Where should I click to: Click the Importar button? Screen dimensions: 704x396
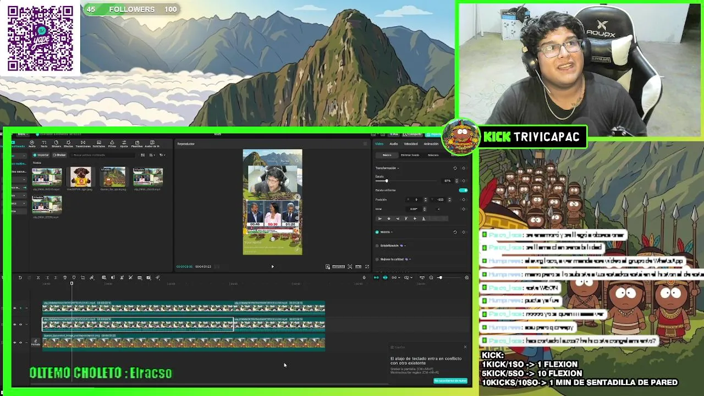[41, 155]
